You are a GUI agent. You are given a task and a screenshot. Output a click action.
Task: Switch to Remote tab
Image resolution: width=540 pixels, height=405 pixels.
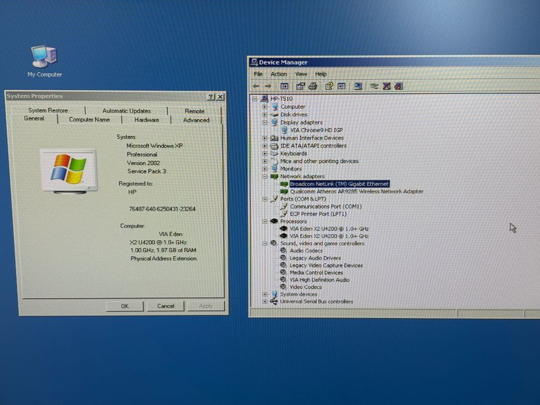[x=194, y=111]
